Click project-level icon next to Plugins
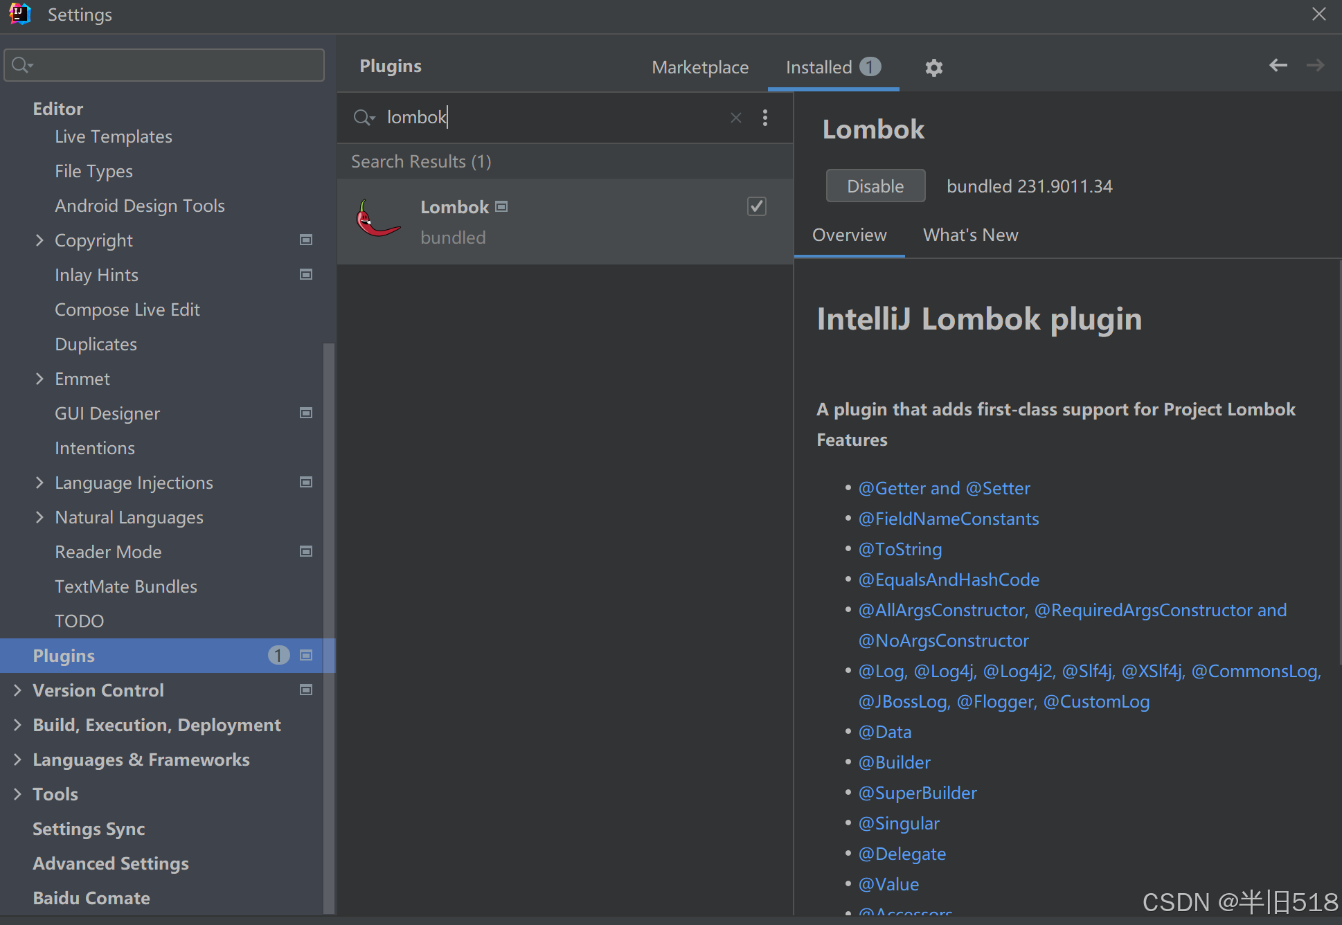The image size is (1342, 925). [306, 655]
